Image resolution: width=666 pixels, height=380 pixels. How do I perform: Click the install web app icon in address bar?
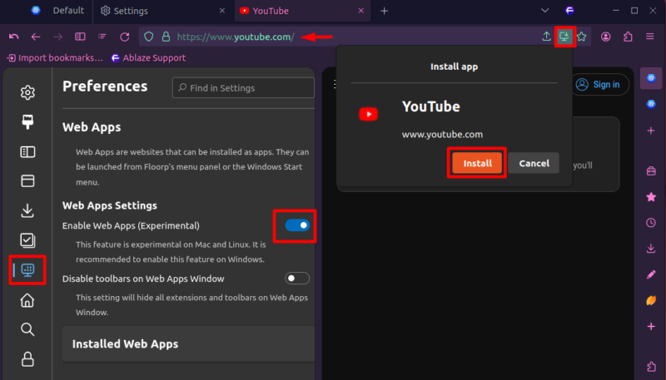[x=564, y=37]
